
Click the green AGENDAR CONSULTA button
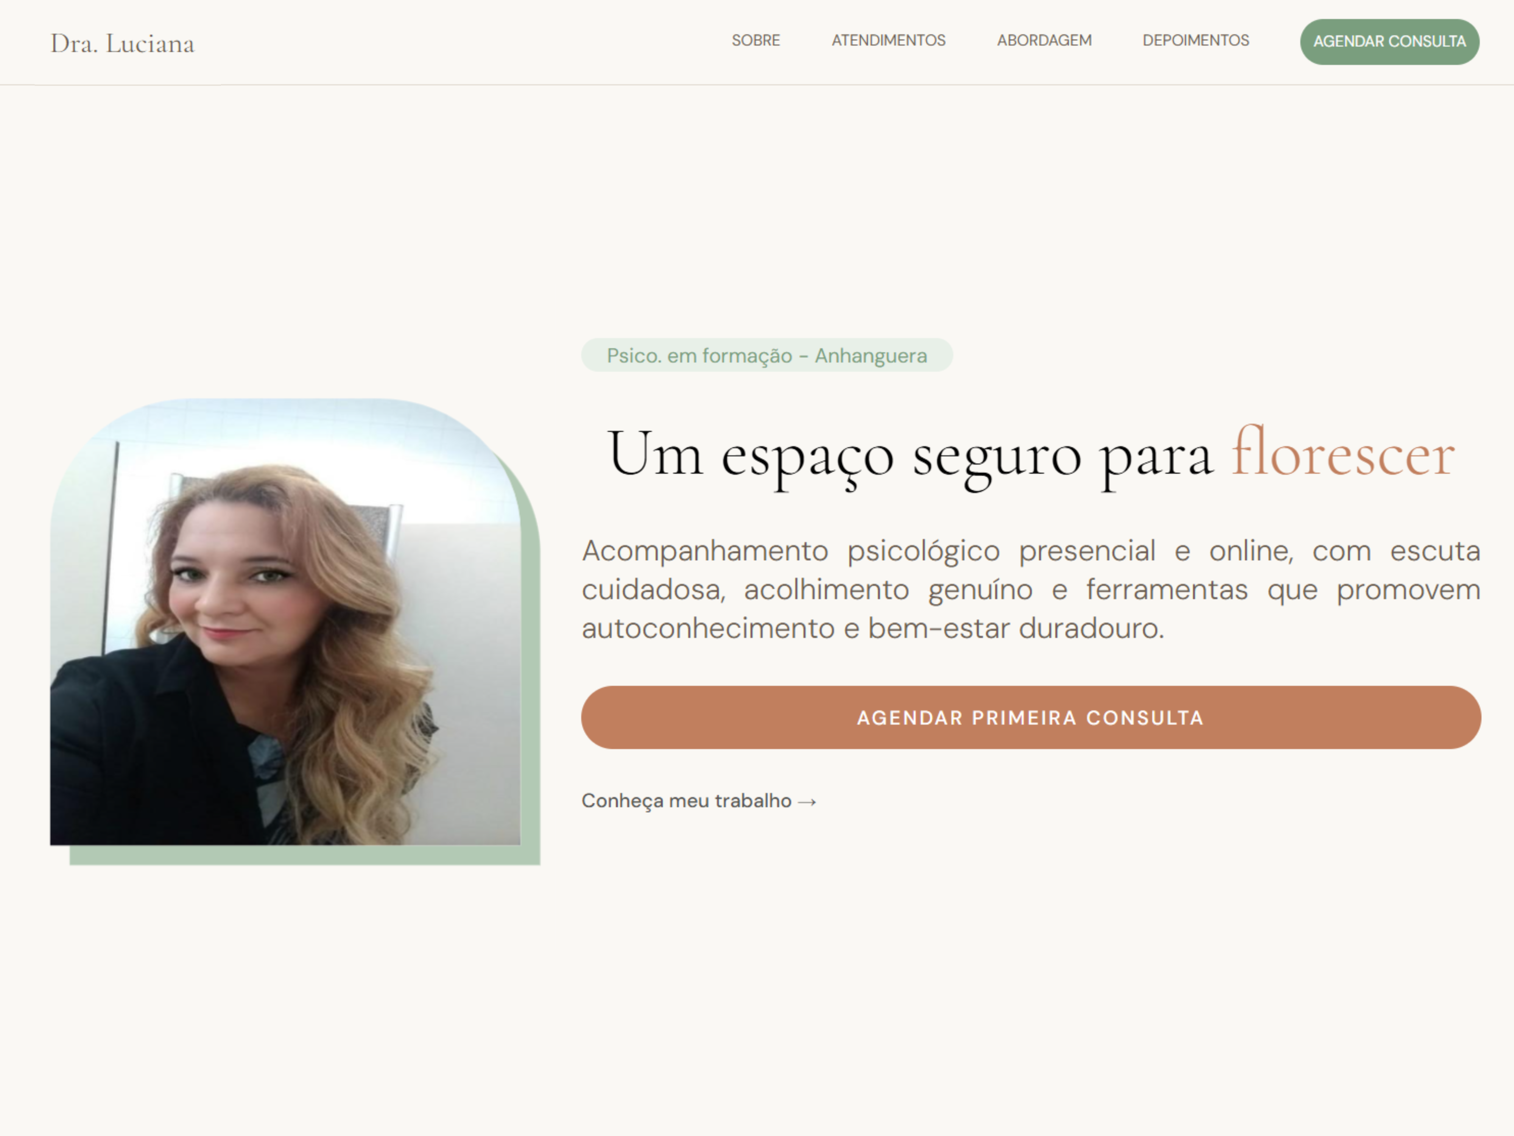pos(1389,42)
